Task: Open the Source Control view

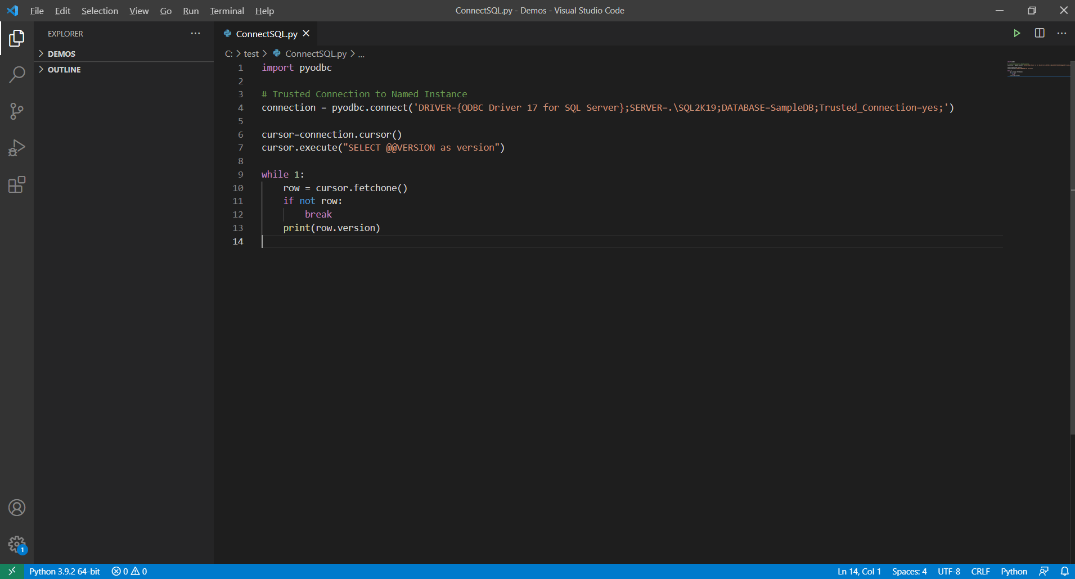Action: [x=17, y=111]
